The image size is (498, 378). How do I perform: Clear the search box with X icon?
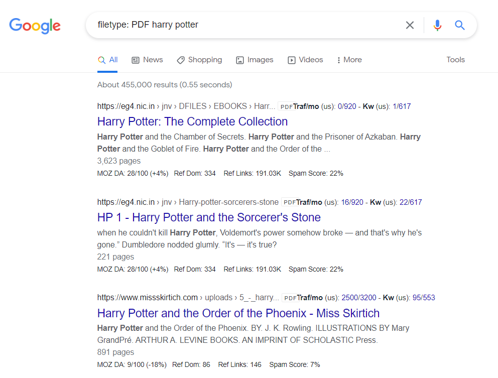tap(410, 25)
